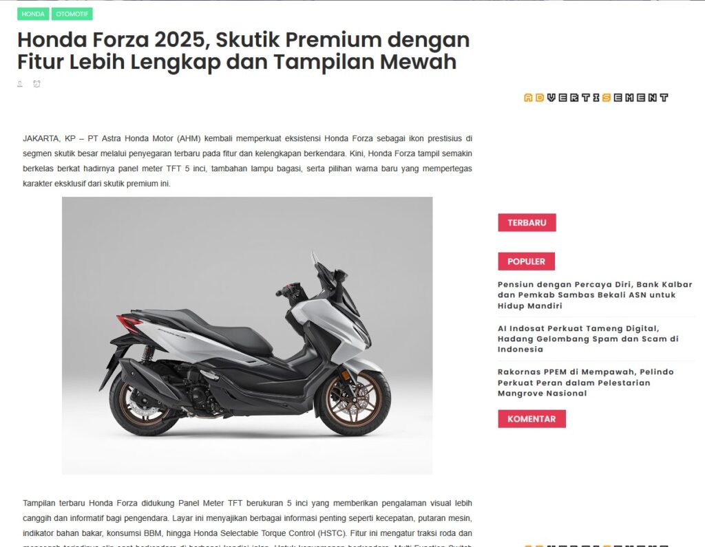
Task: Click the top ADVERTISEMENT banner label
Action: [596, 98]
